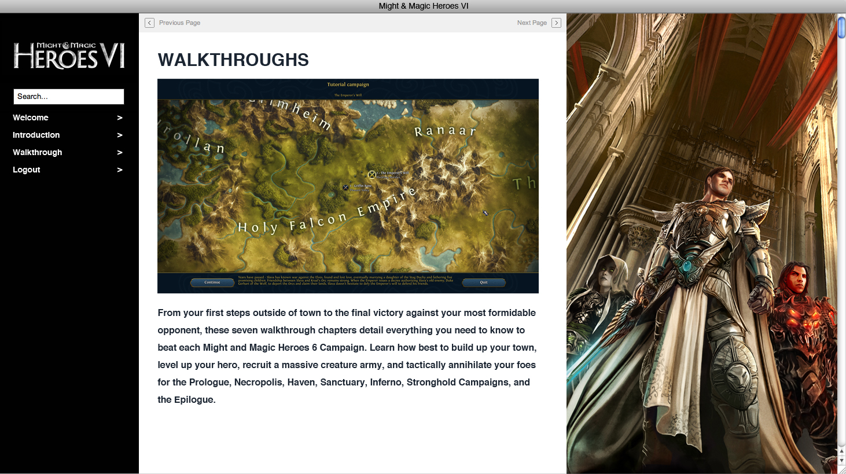Viewport: 846px width, 474px height.
Task: Click the Might & Magic Heroes VI logo
Action: point(69,56)
